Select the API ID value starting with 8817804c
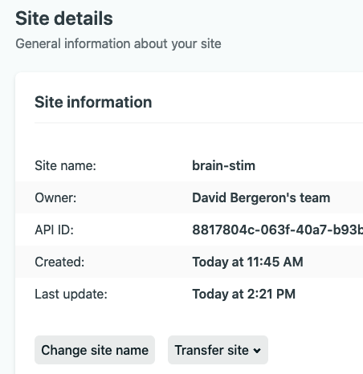The width and height of the screenshot is (363, 374). 278,230
